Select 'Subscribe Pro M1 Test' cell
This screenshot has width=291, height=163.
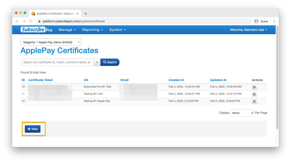pyautogui.click(x=97, y=87)
